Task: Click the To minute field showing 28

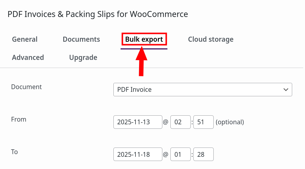Action: tap(203, 154)
